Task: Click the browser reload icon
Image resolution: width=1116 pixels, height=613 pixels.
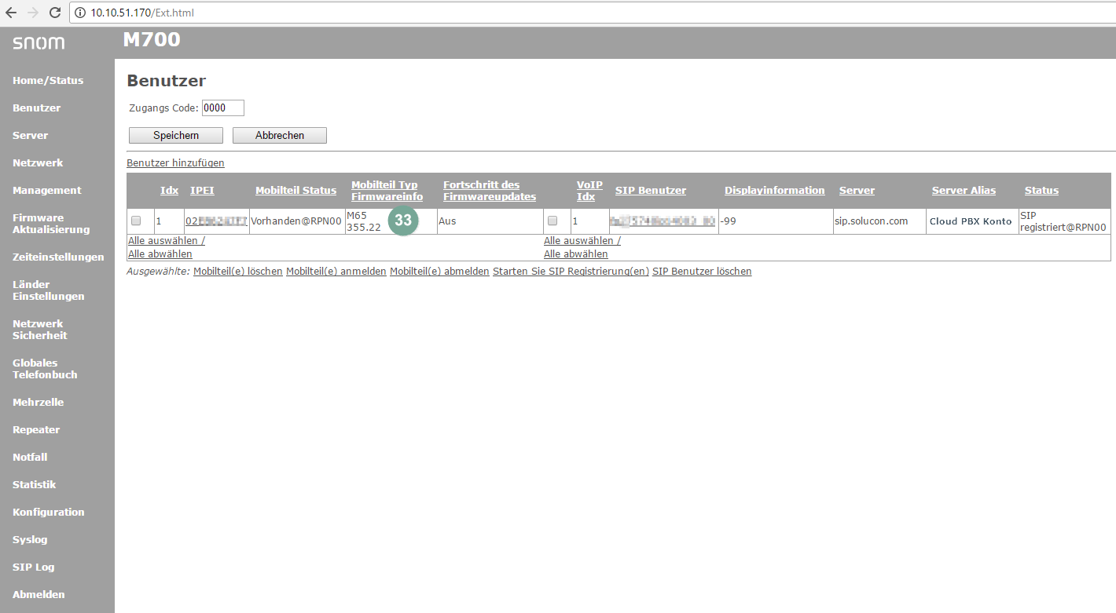Action: pyautogui.click(x=55, y=13)
